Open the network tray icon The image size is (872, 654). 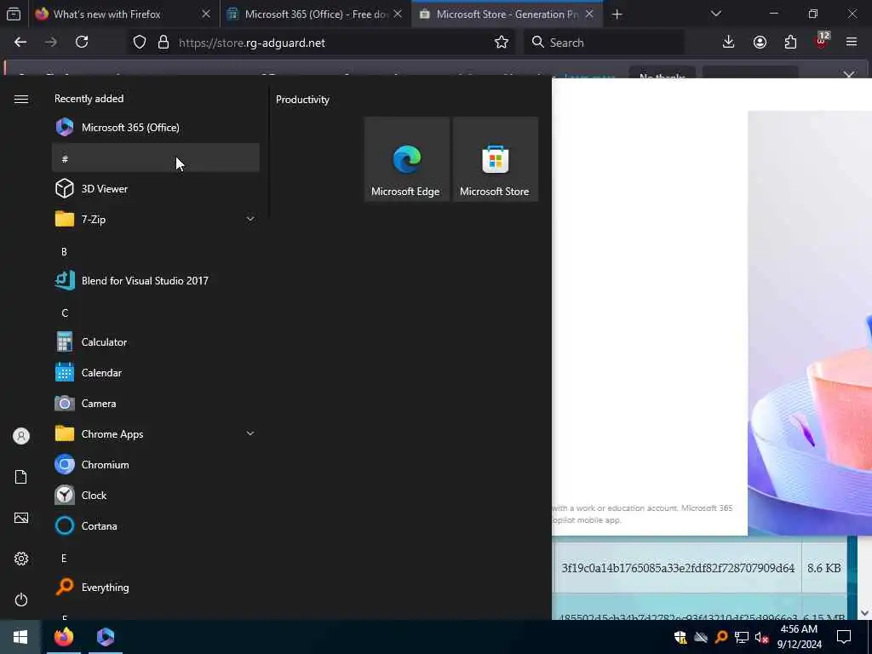click(742, 637)
